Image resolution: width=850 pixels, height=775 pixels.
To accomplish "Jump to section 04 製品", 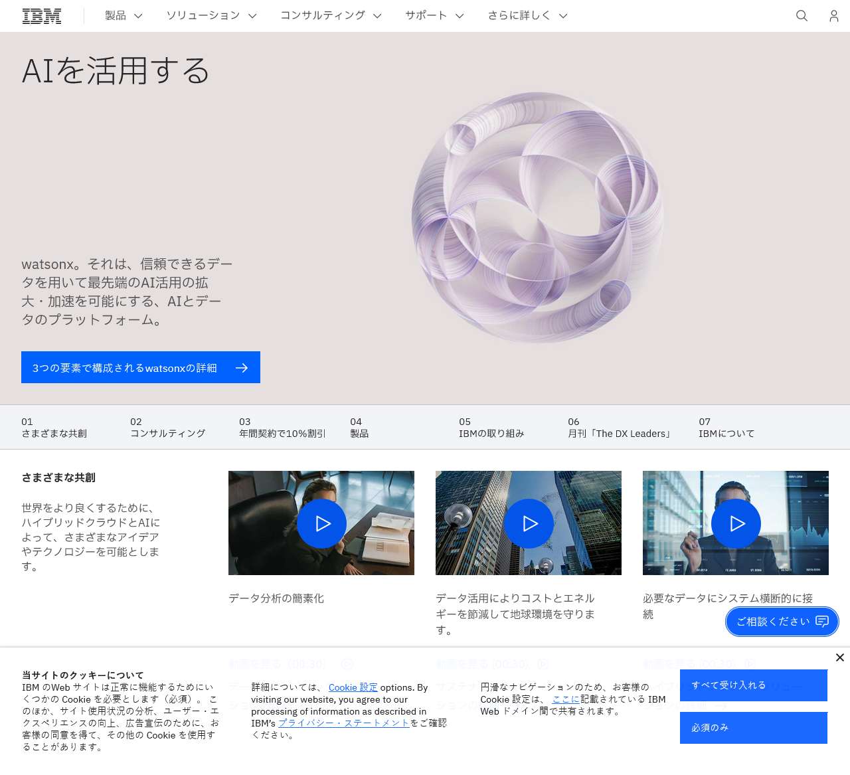I will click(359, 428).
